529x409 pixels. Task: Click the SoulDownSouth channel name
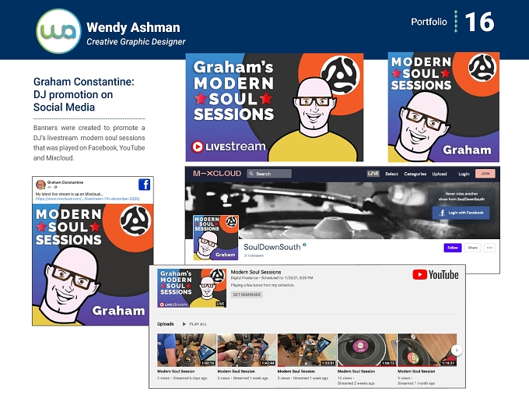272,247
